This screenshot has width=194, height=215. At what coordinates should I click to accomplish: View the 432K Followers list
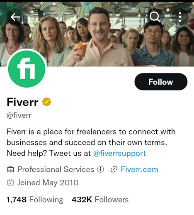coord(100,200)
